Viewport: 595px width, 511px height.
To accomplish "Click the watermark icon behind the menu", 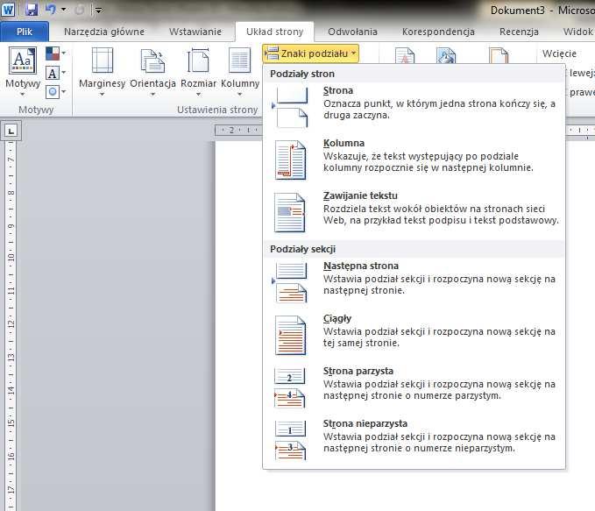I will (405, 55).
